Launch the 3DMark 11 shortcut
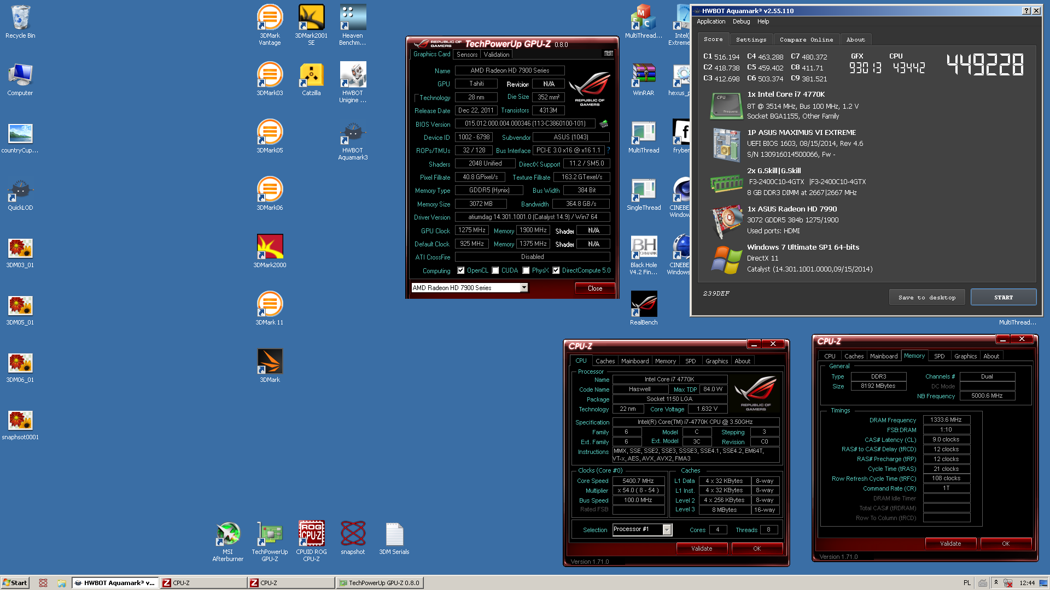This screenshot has width=1050, height=590. click(x=270, y=309)
